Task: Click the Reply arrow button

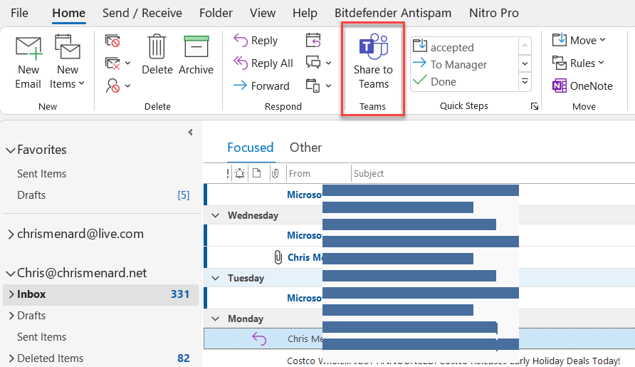Action: click(241, 41)
